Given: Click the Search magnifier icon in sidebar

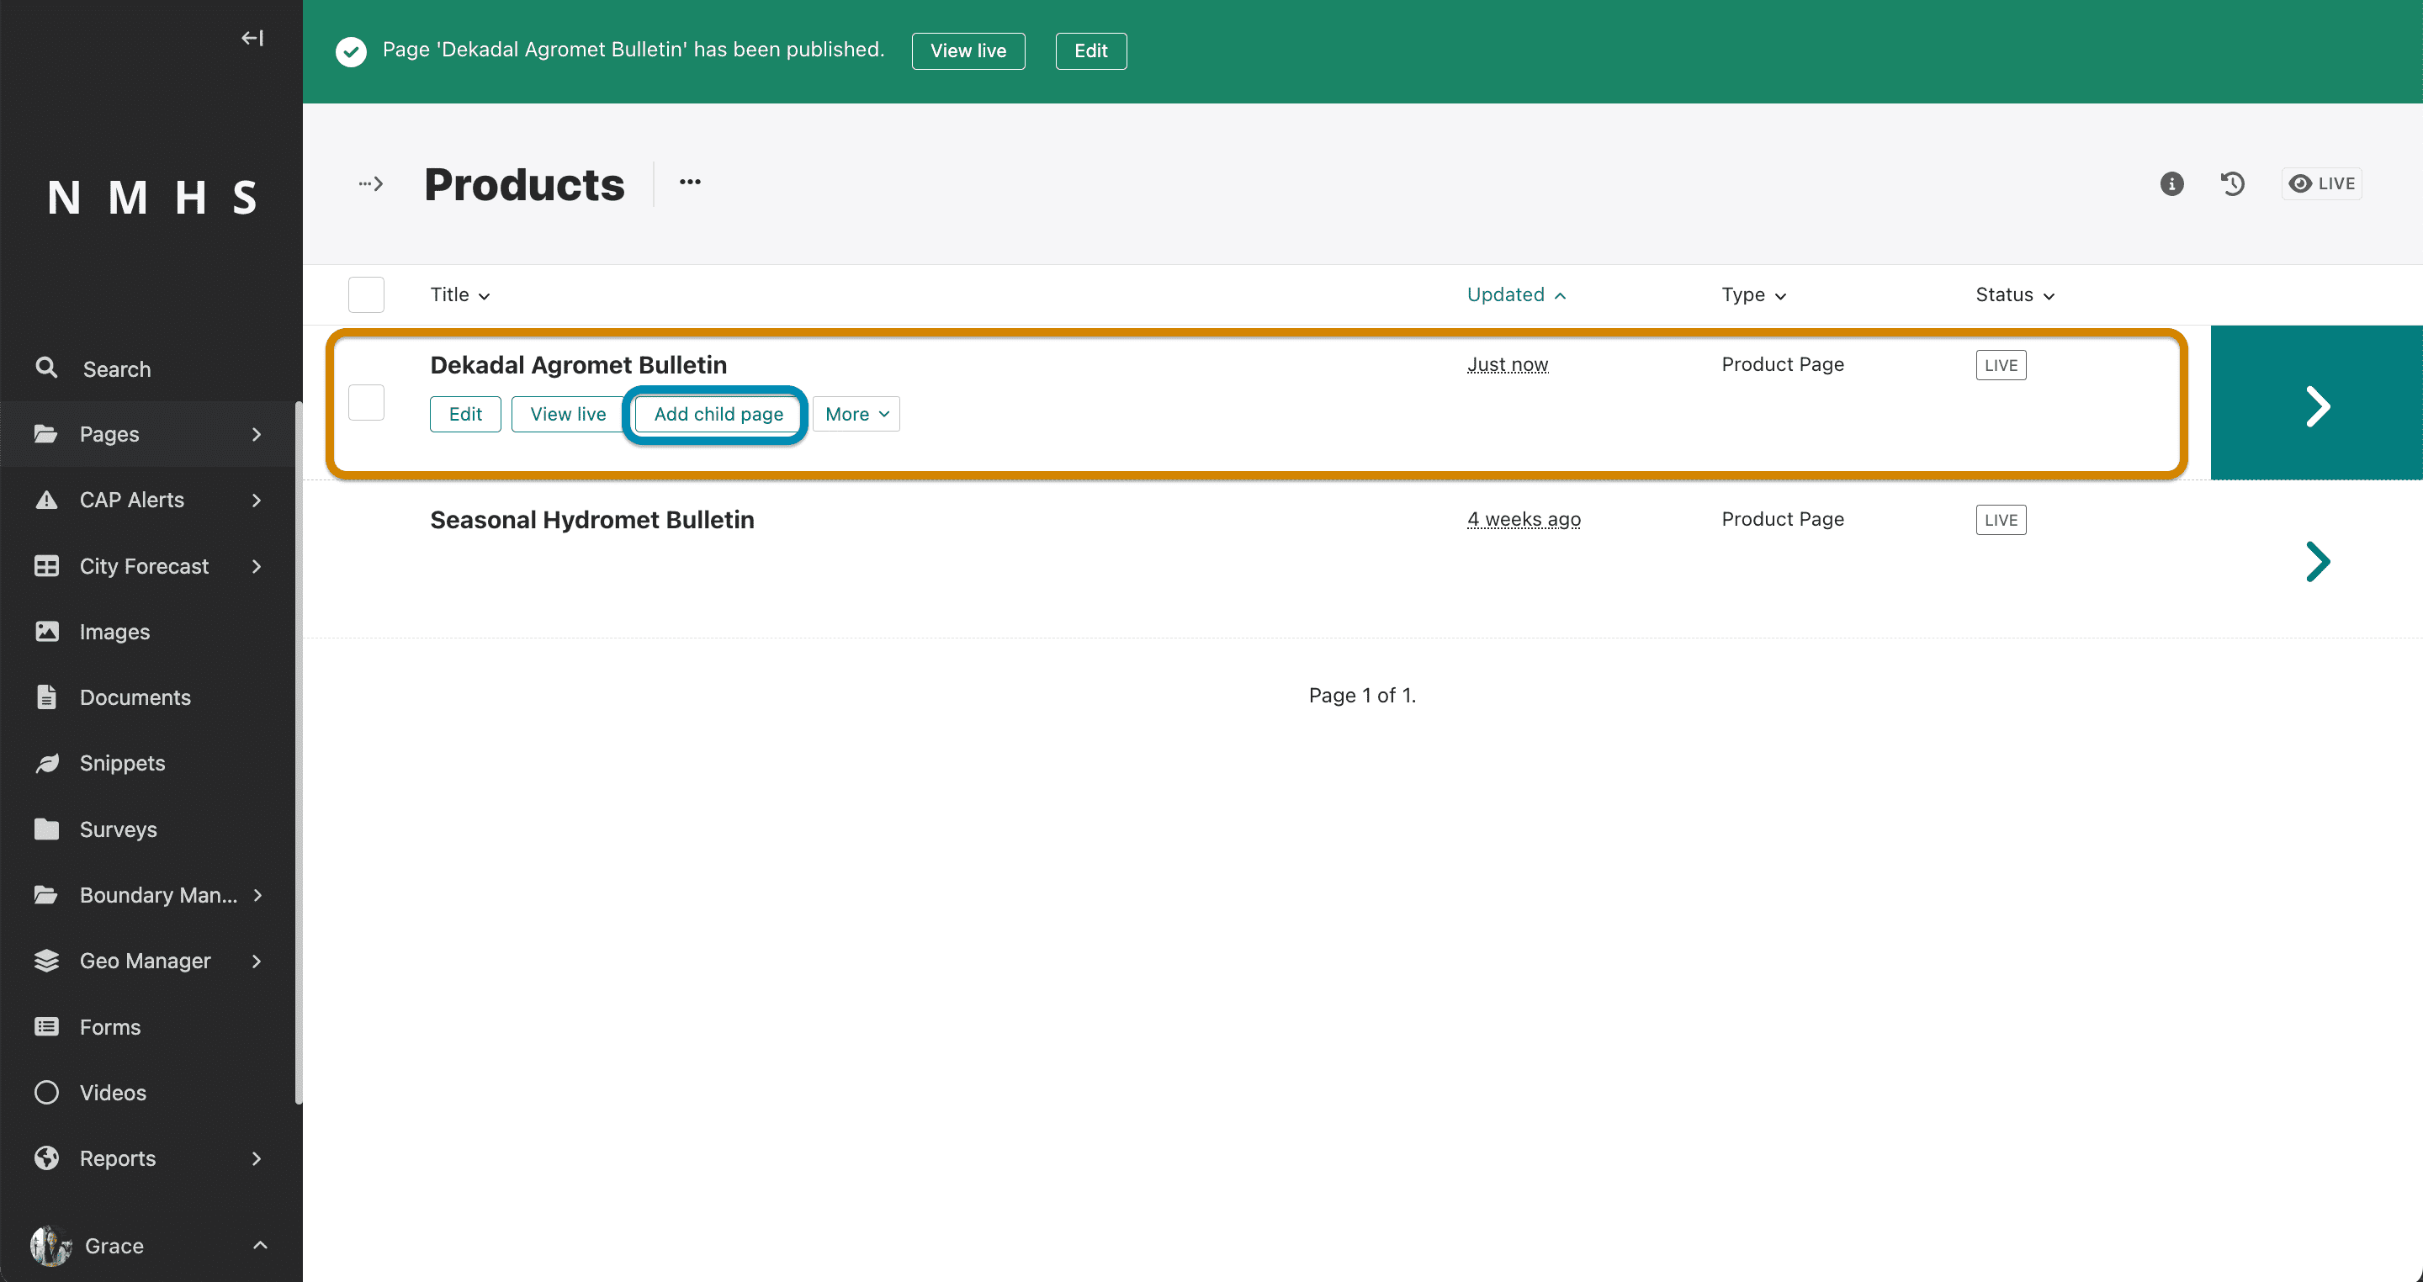Looking at the screenshot, I should pos(46,368).
